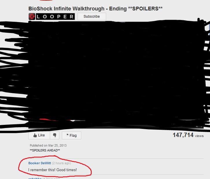Open the second commenter's partially visible username
The image size is (210, 179).
pyautogui.click(x=35, y=178)
